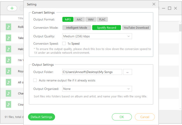Close the main application window
Screen dimensions: 182x125
click(x=176, y=8)
